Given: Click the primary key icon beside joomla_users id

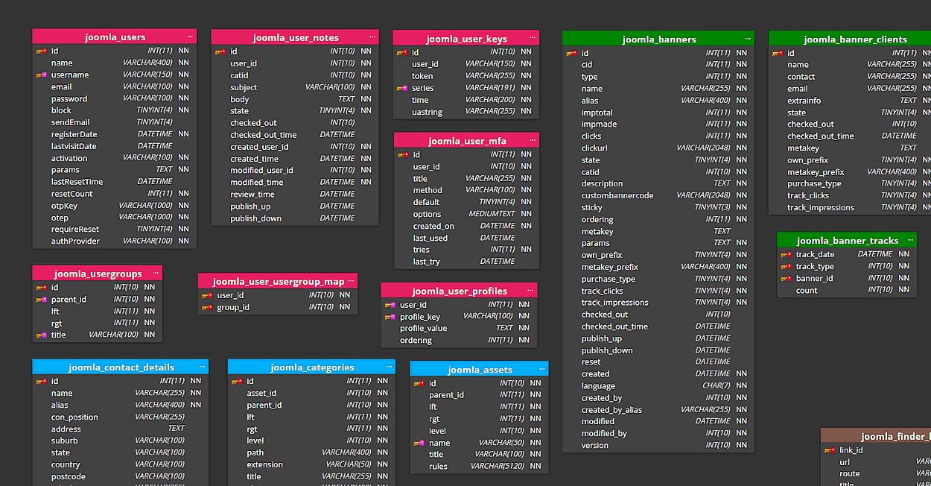Looking at the screenshot, I should click(42, 51).
